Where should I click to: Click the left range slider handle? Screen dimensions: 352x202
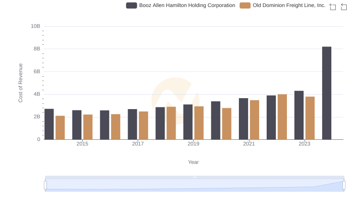[45, 185]
